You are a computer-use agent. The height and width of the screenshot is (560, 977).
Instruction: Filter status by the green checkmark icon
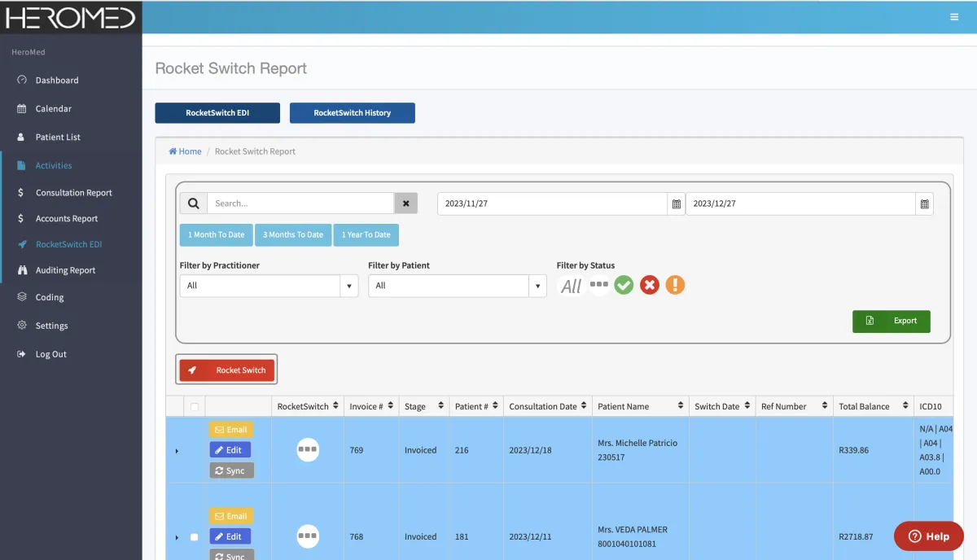624,285
